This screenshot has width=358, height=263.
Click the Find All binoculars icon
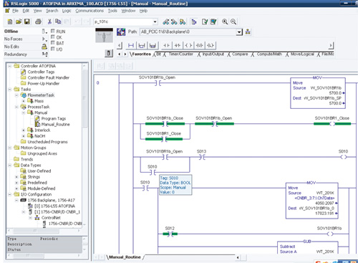click(183, 21)
